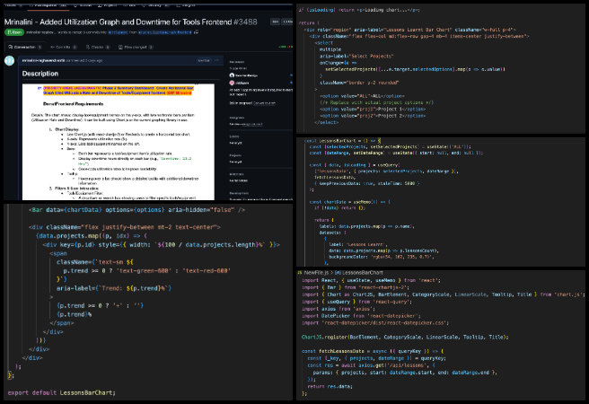Click the 'const LessonsBarChart = () =>' line
The image size is (589, 404).
343,141
